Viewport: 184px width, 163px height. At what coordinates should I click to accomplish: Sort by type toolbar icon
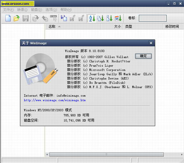tap(100, 18)
